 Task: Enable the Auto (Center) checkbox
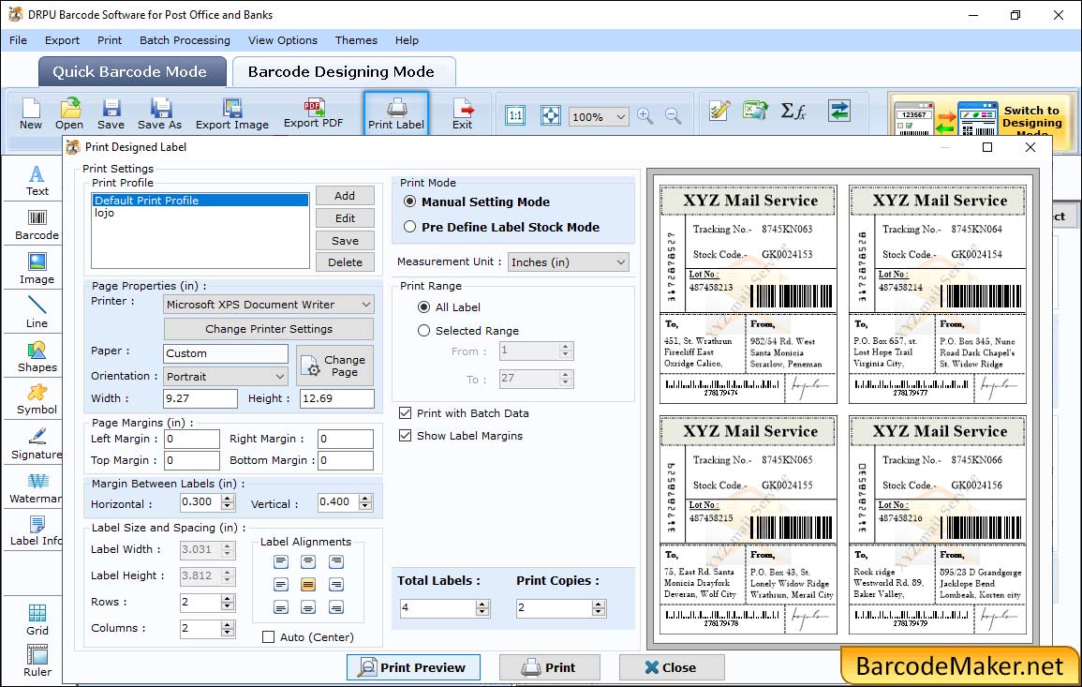click(269, 636)
